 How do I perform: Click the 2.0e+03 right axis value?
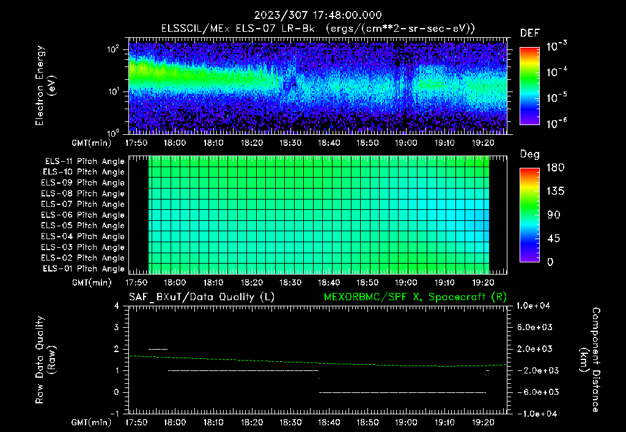(535, 348)
